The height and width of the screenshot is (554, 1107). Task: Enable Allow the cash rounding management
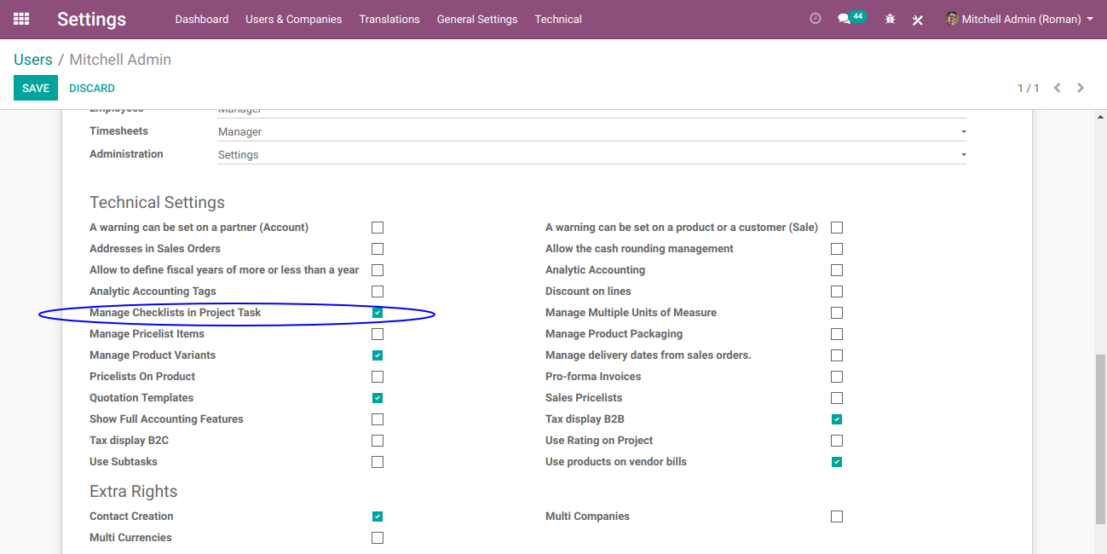[837, 249]
